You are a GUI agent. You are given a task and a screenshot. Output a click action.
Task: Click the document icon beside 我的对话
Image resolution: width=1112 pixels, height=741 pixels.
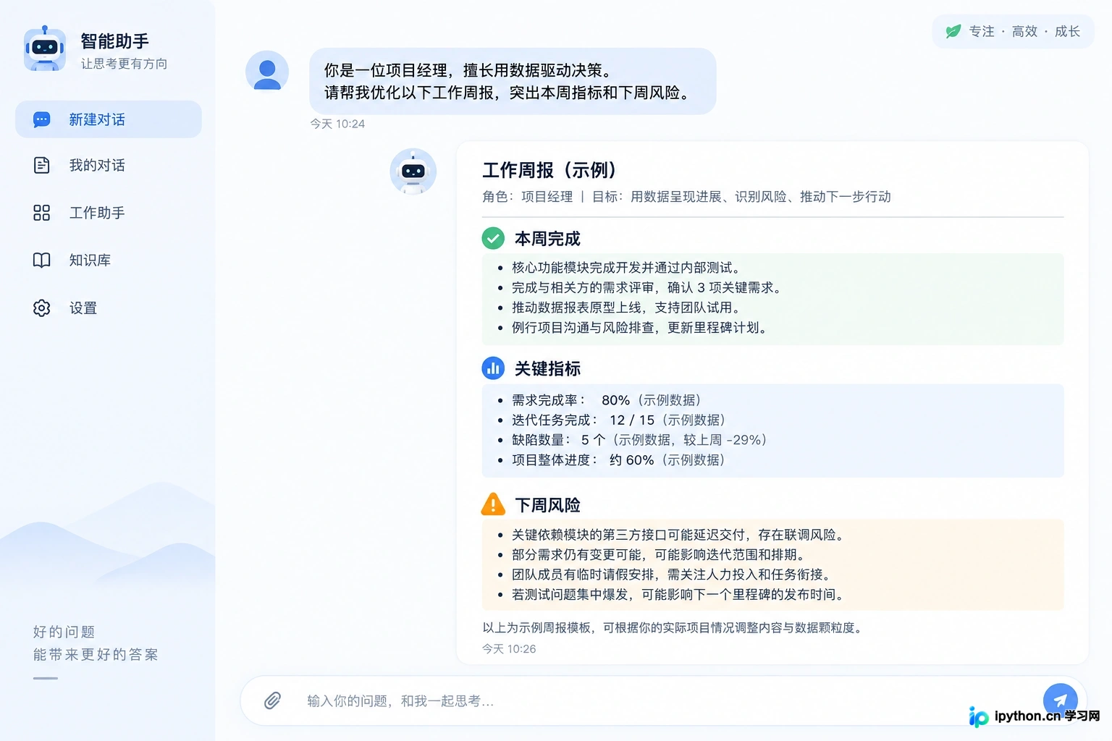click(42, 165)
